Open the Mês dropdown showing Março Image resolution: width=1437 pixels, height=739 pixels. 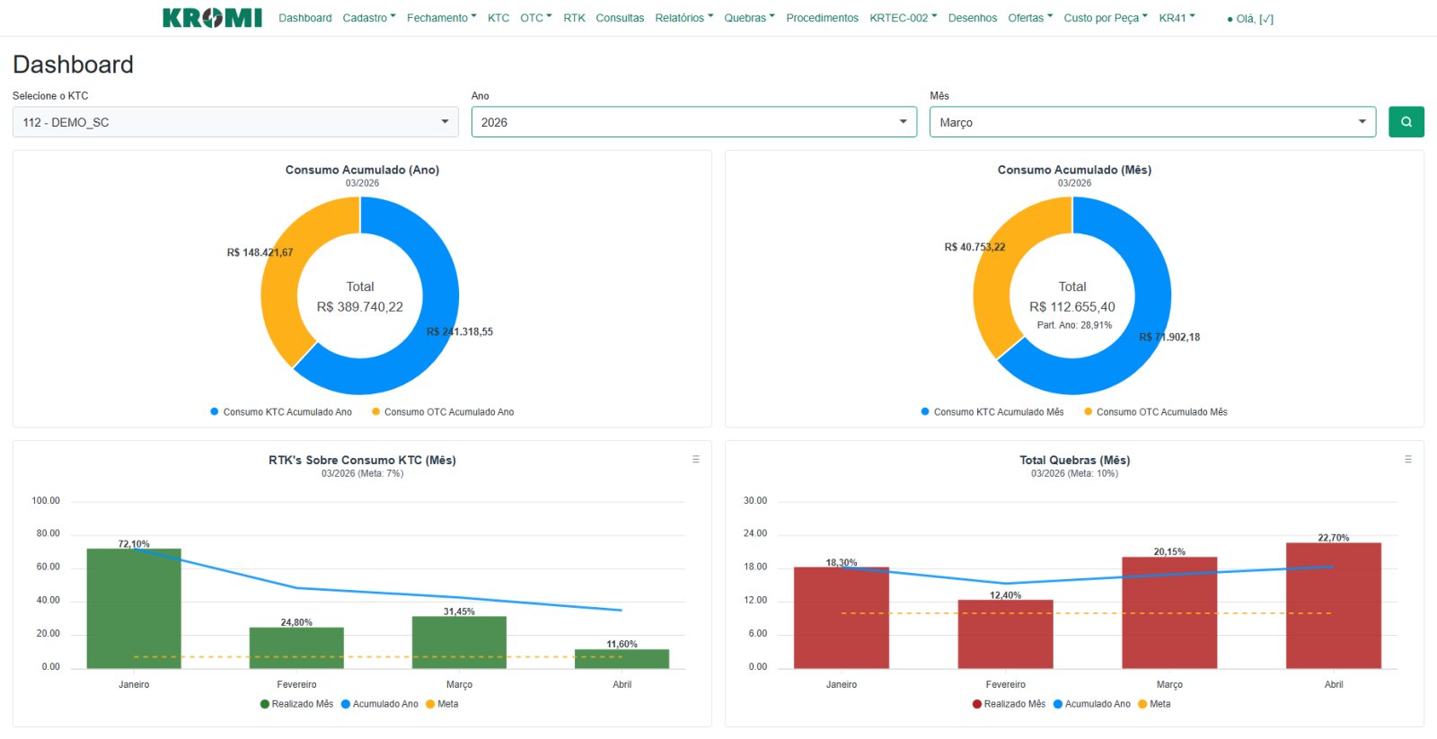pos(1152,122)
